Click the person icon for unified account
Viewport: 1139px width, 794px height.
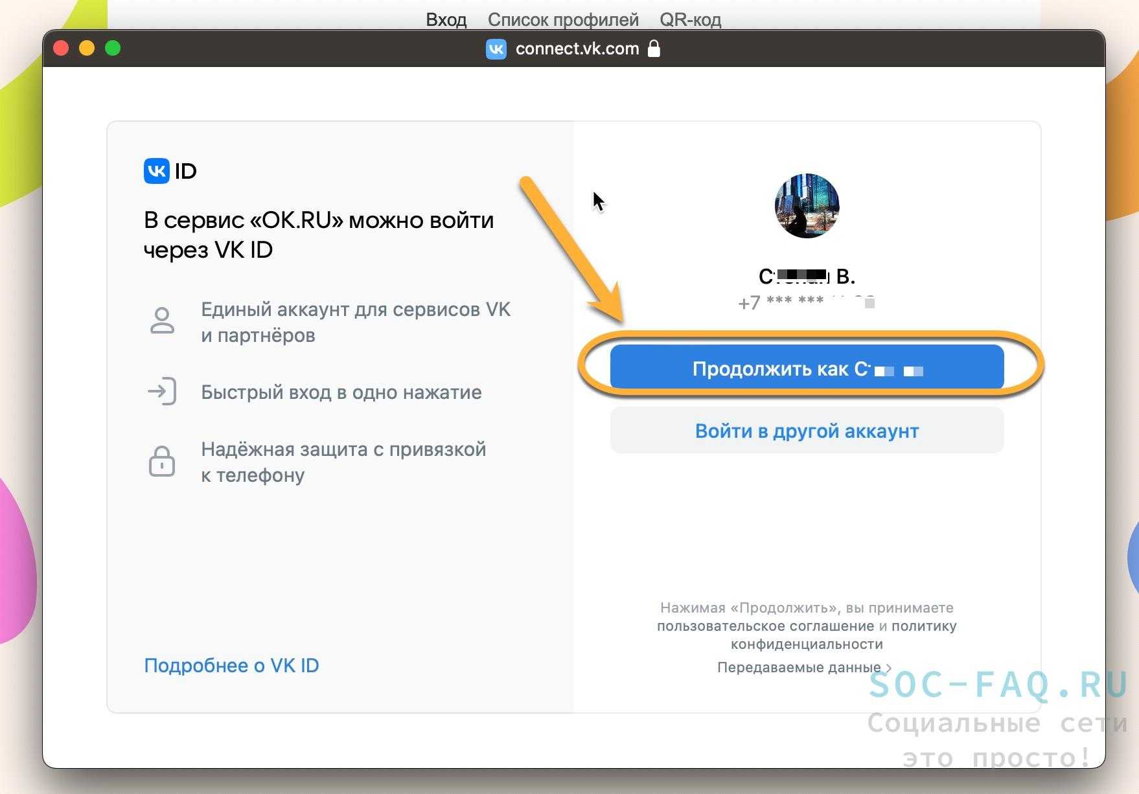tap(162, 321)
